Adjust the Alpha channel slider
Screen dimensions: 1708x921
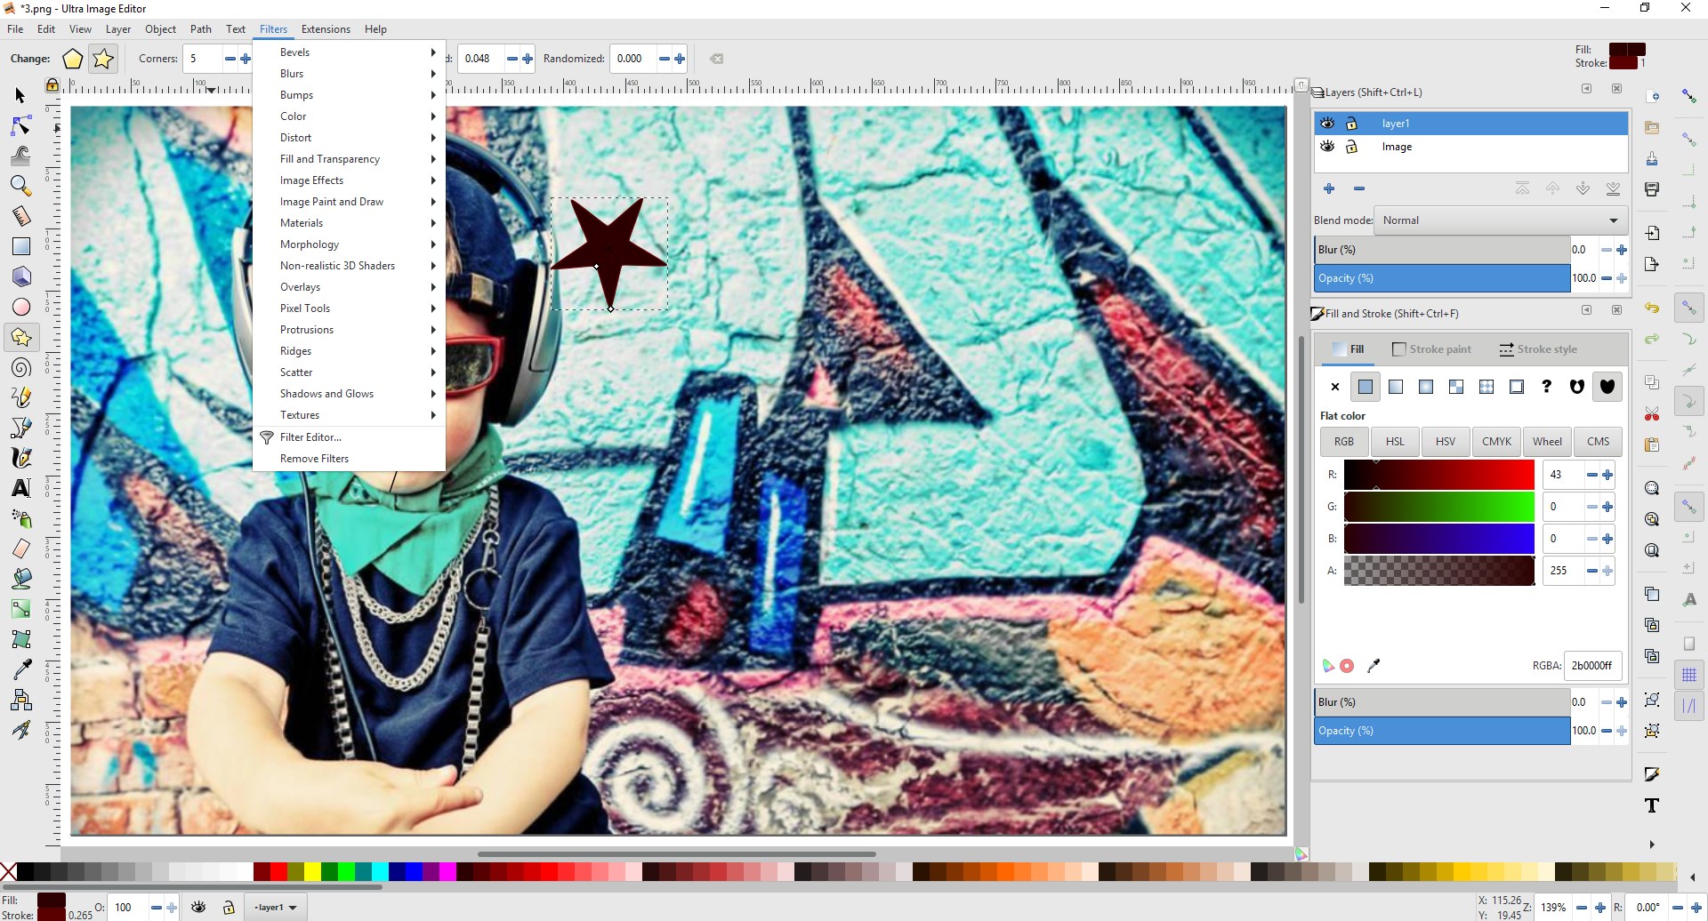(x=1438, y=571)
